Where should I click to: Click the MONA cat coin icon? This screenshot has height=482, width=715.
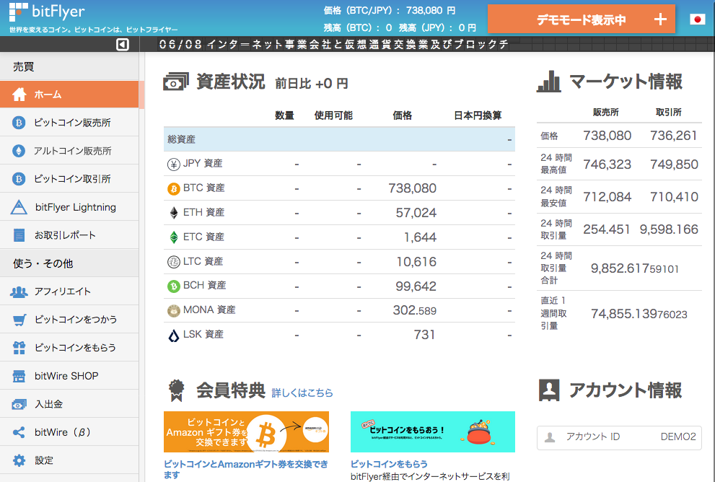(173, 311)
